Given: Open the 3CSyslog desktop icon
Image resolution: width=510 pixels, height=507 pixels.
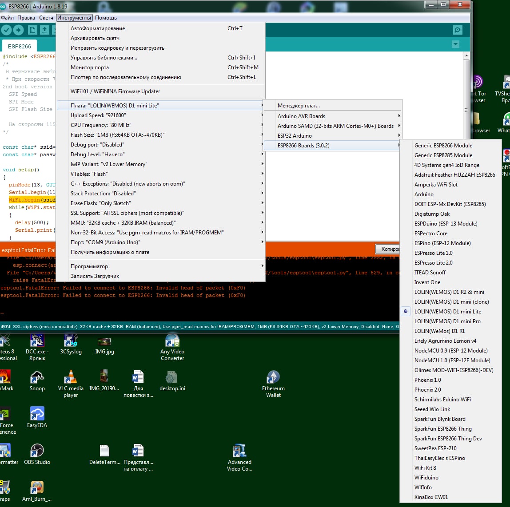Looking at the screenshot, I should point(71,345).
